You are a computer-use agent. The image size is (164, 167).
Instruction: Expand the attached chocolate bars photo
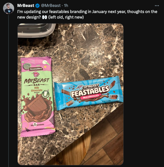coord(71,94)
